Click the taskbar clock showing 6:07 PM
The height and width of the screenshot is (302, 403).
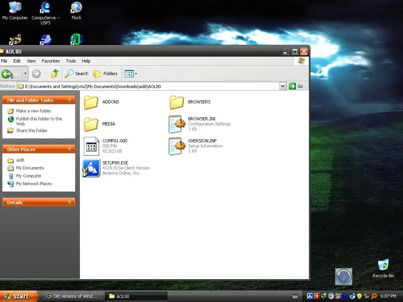[388, 296]
